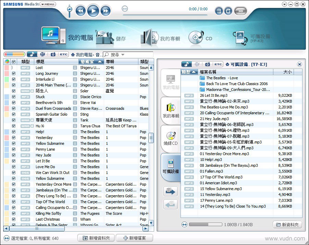Viewport: 309px width, 245px height.
Task: Select the 燒錄CD side tab in right panel
Action: click(x=171, y=139)
